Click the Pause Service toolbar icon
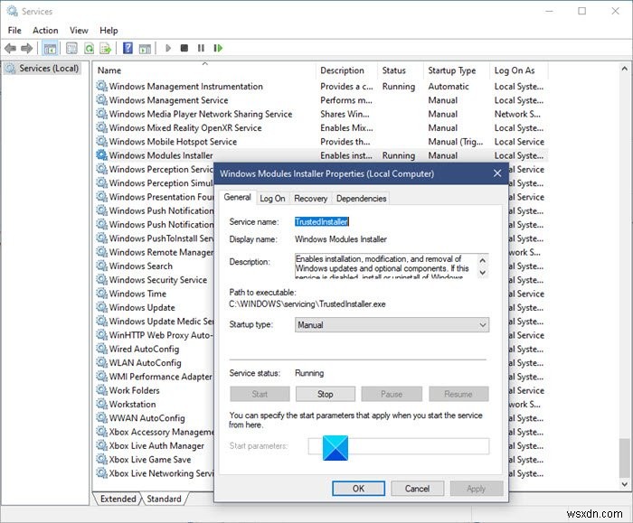The height and width of the screenshot is (523, 633). click(201, 49)
